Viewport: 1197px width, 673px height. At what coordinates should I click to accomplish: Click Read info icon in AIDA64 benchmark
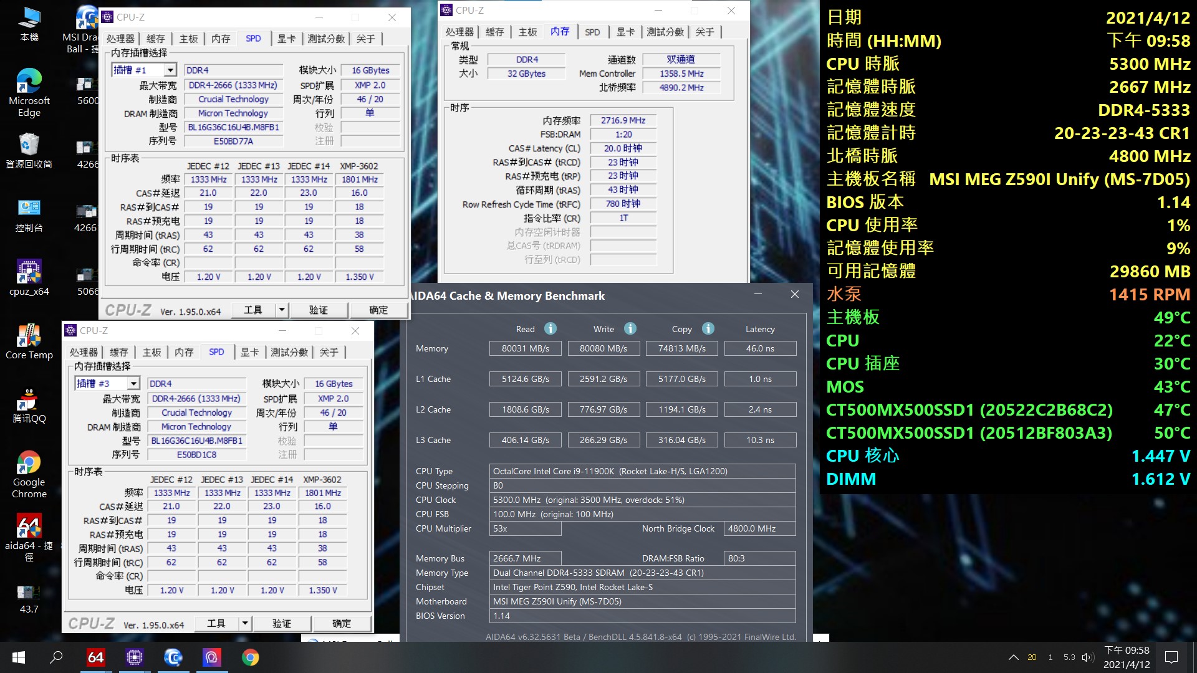[x=550, y=328]
